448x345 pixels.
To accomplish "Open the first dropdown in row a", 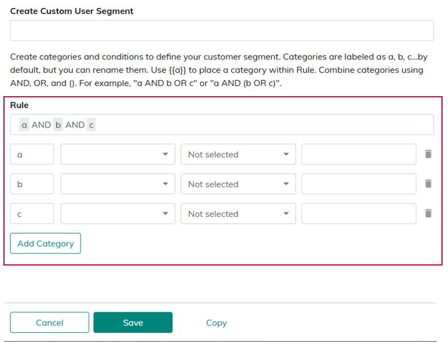I will tap(117, 154).
